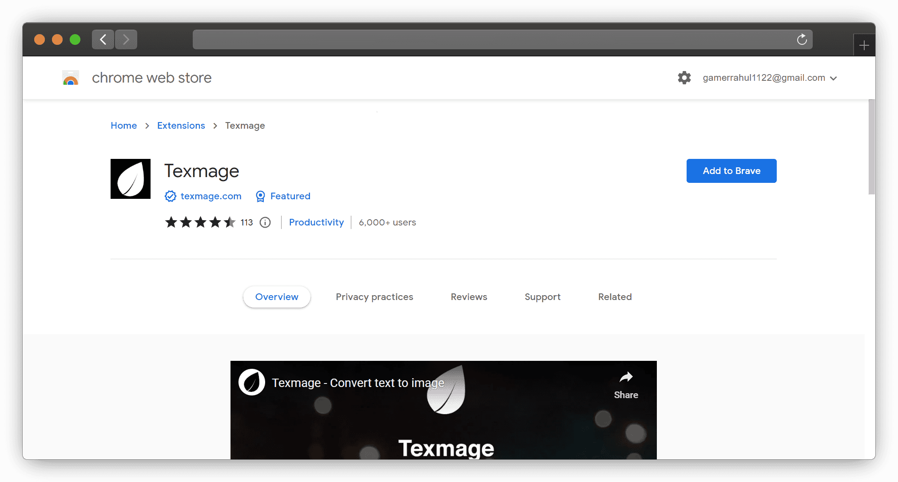Open the Extensions breadcrumb link
The image size is (898, 482).
[x=181, y=126]
